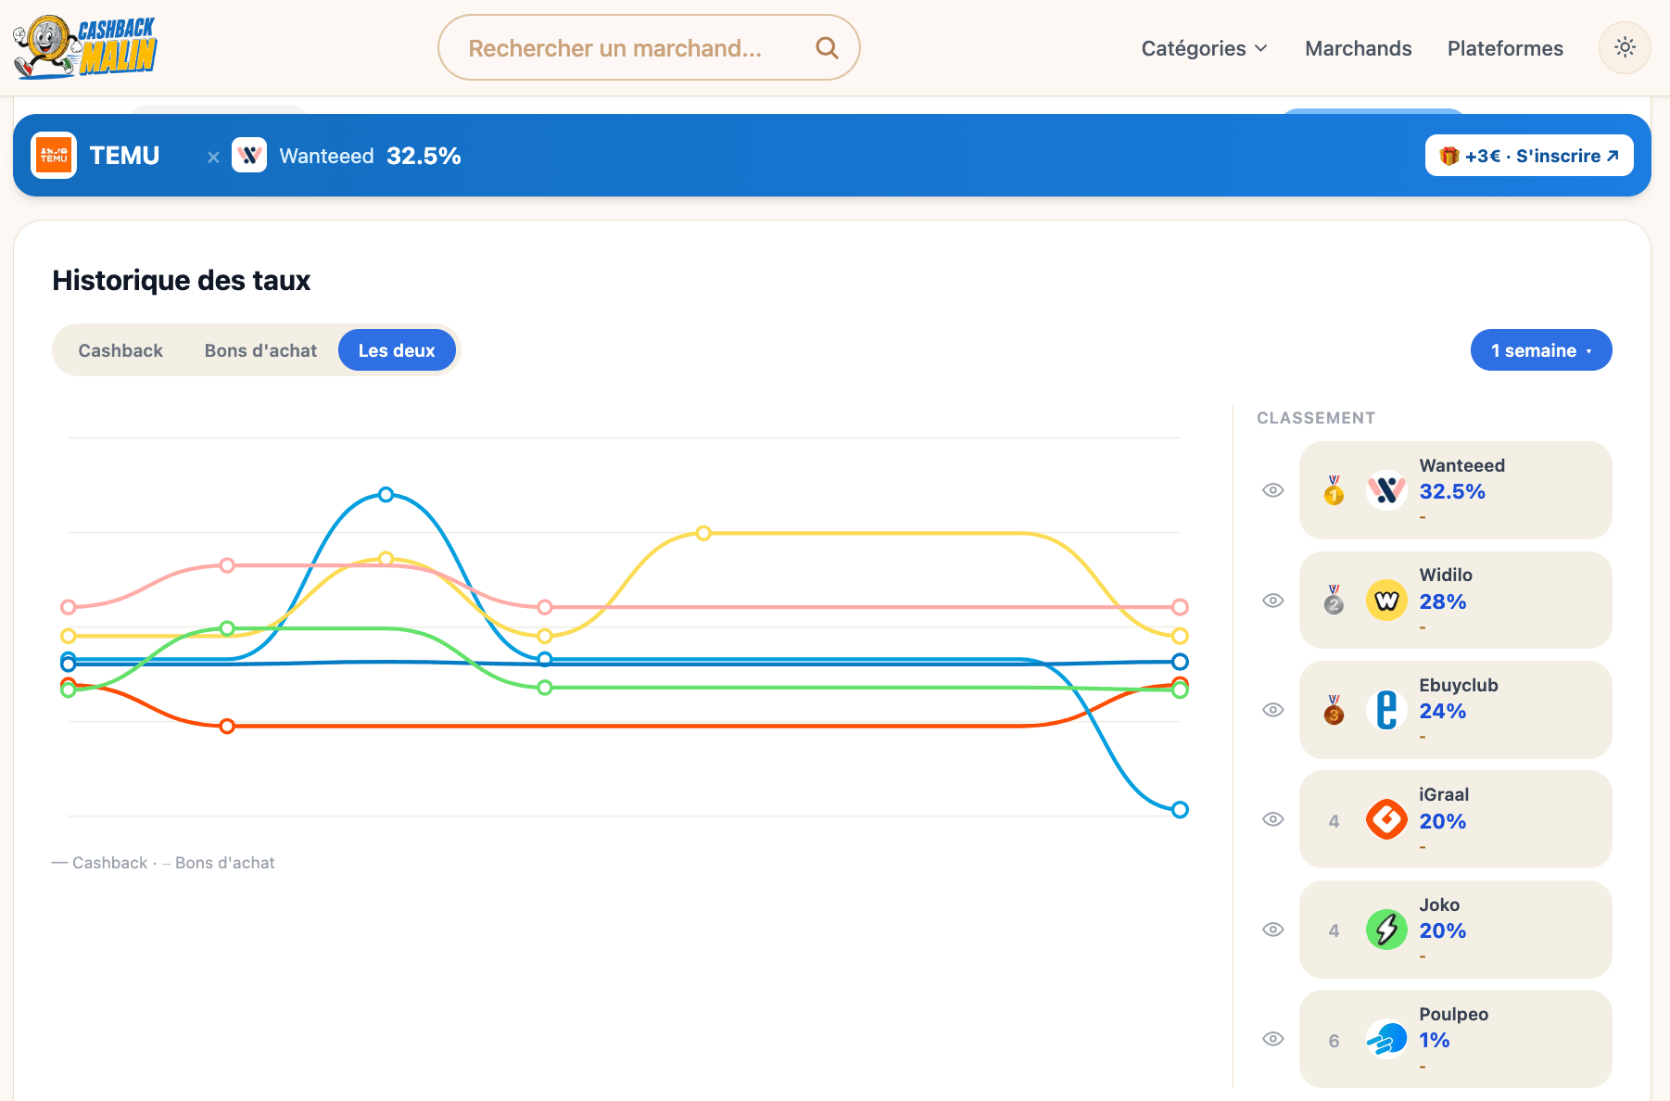Click the 'Historique des taux' heading

[182, 280]
